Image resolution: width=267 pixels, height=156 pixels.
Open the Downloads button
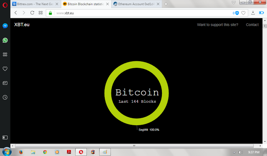pyautogui.click(x=253, y=13)
